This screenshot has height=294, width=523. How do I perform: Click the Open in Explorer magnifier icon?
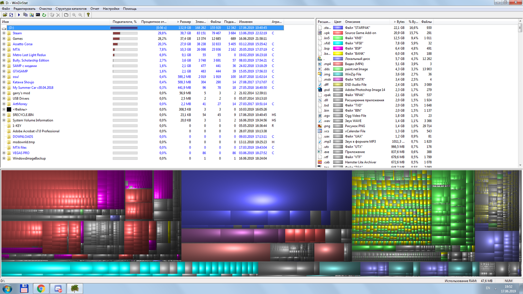[x=31, y=15]
